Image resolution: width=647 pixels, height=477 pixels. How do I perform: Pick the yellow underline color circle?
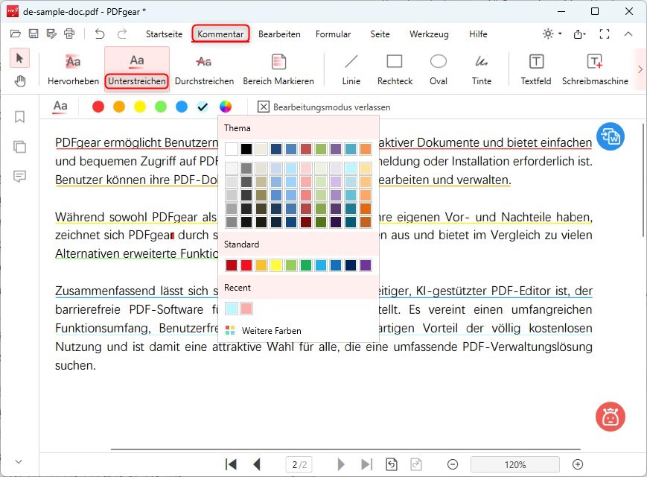140,107
